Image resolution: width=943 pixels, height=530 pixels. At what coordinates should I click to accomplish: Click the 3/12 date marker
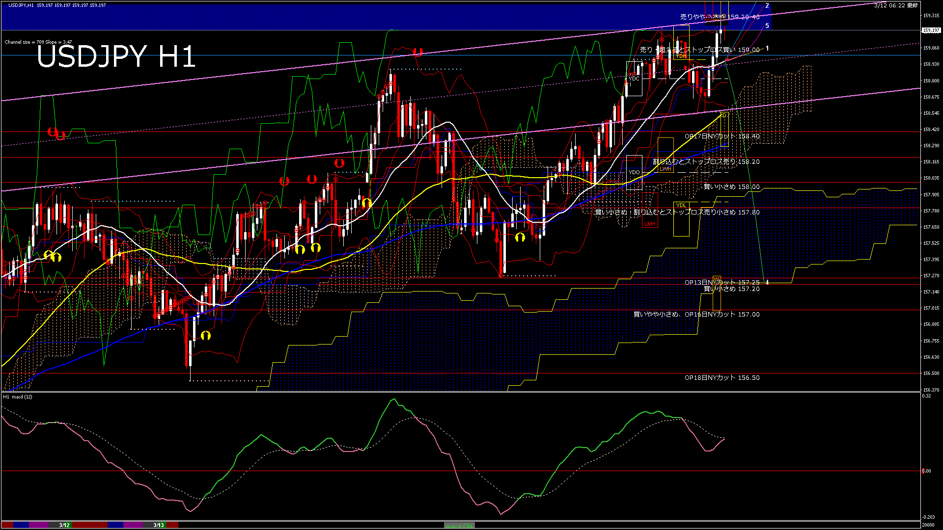64,525
